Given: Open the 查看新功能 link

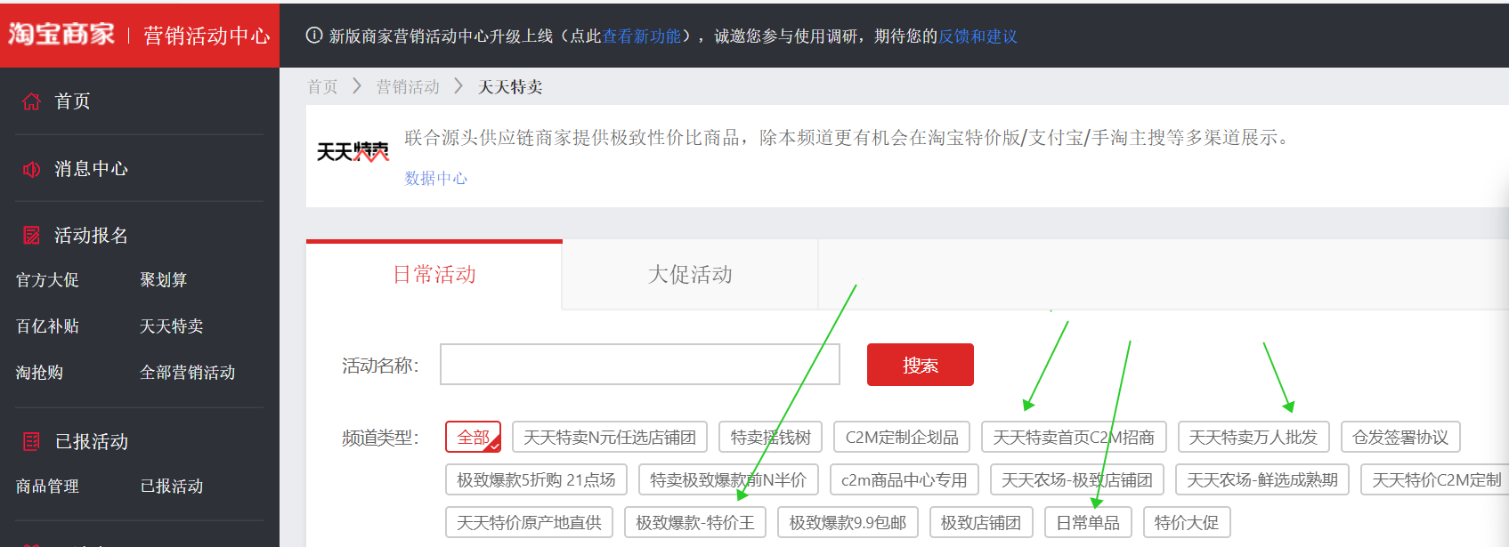Looking at the screenshot, I should pyautogui.click(x=641, y=36).
